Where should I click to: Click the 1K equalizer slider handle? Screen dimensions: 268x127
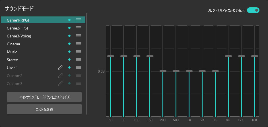pyautogui.click(x=189, y=71)
